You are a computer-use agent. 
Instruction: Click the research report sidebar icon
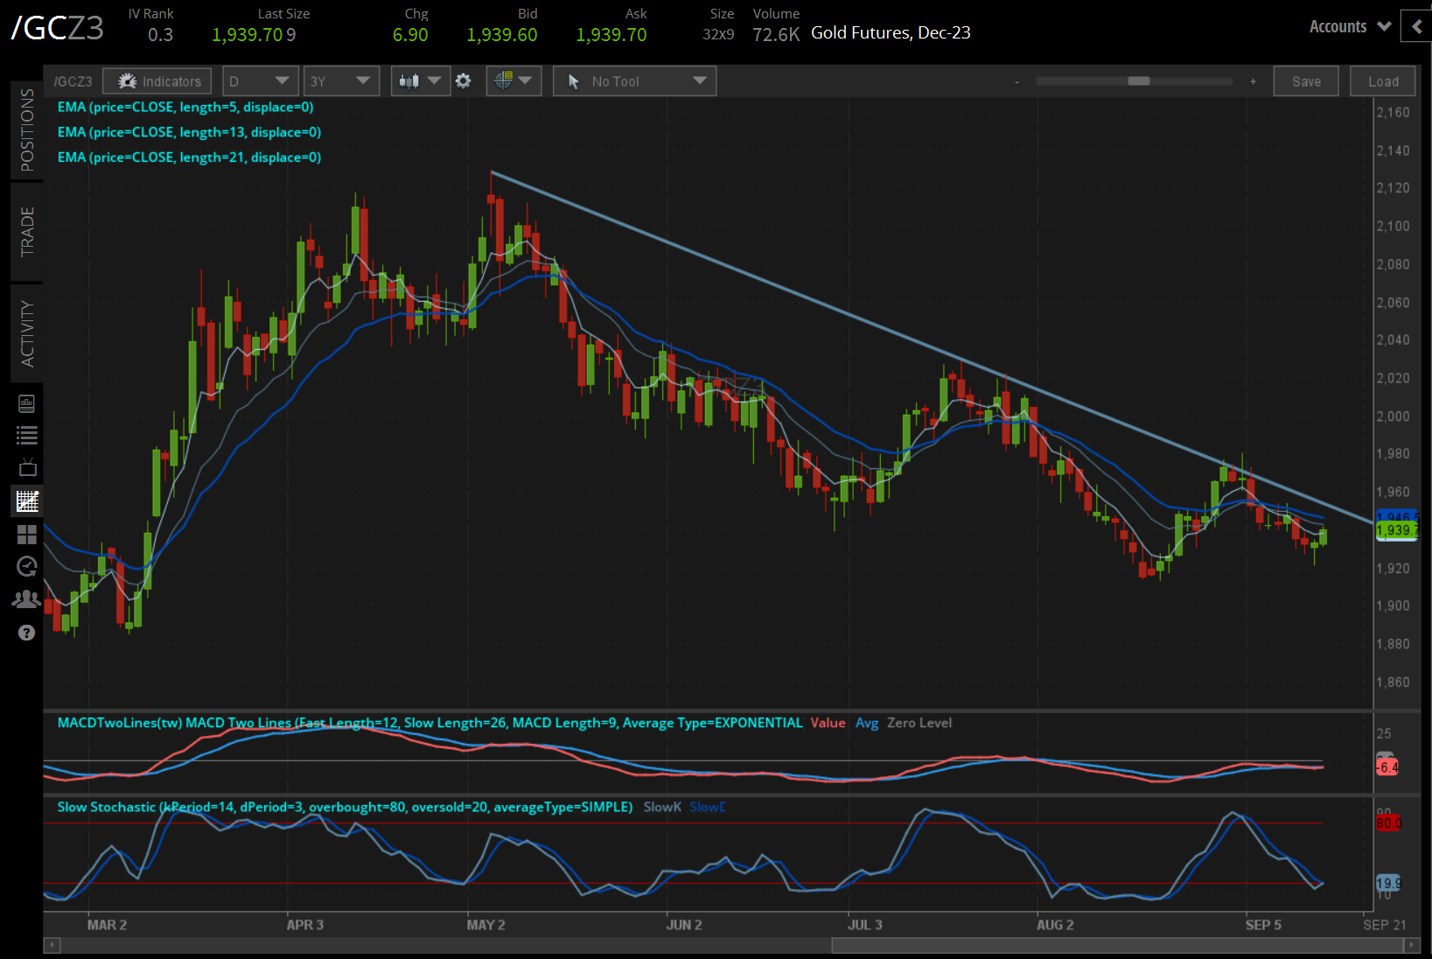[27, 403]
